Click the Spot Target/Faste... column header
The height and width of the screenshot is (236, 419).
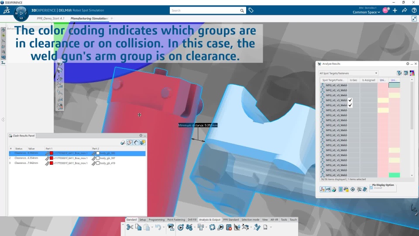pos(333,80)
